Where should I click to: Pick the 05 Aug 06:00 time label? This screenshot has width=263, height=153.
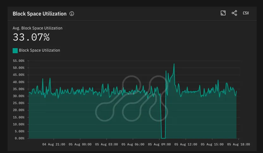pyautogui.click(x=133, y=144)
